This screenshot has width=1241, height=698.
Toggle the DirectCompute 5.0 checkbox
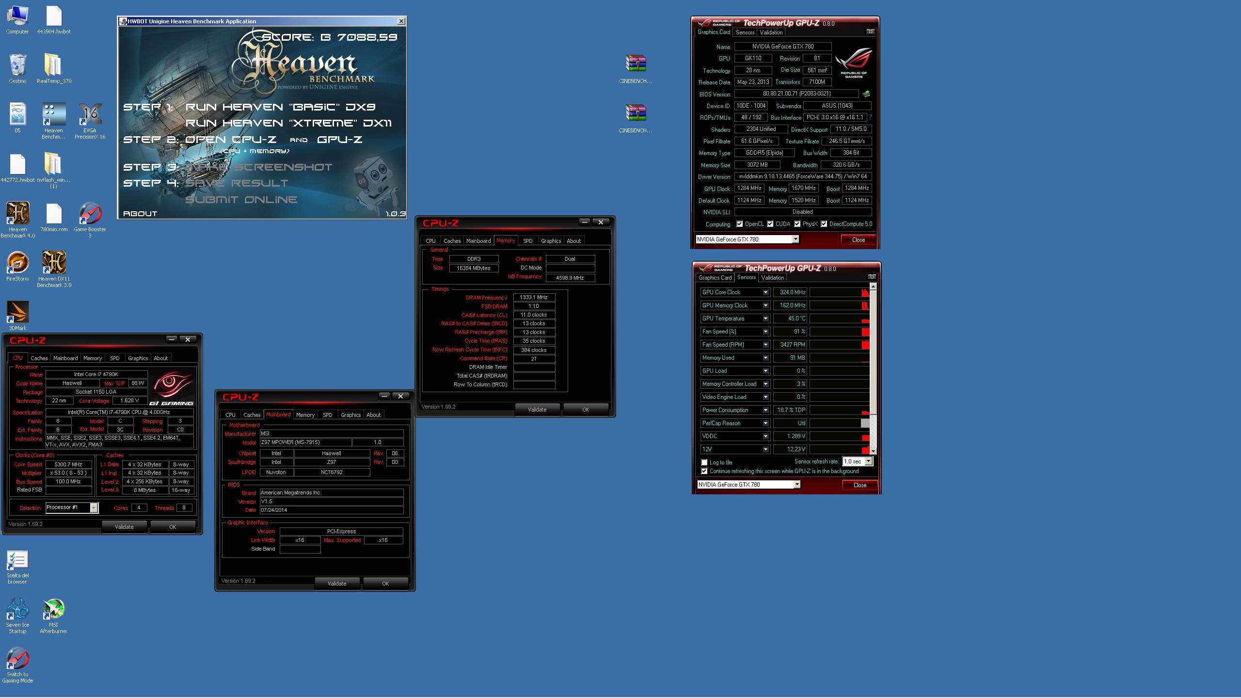pos(824,224)
